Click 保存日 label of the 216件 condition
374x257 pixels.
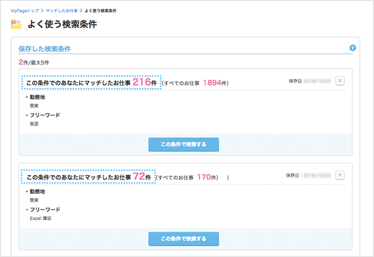click(x=296, y=81)
